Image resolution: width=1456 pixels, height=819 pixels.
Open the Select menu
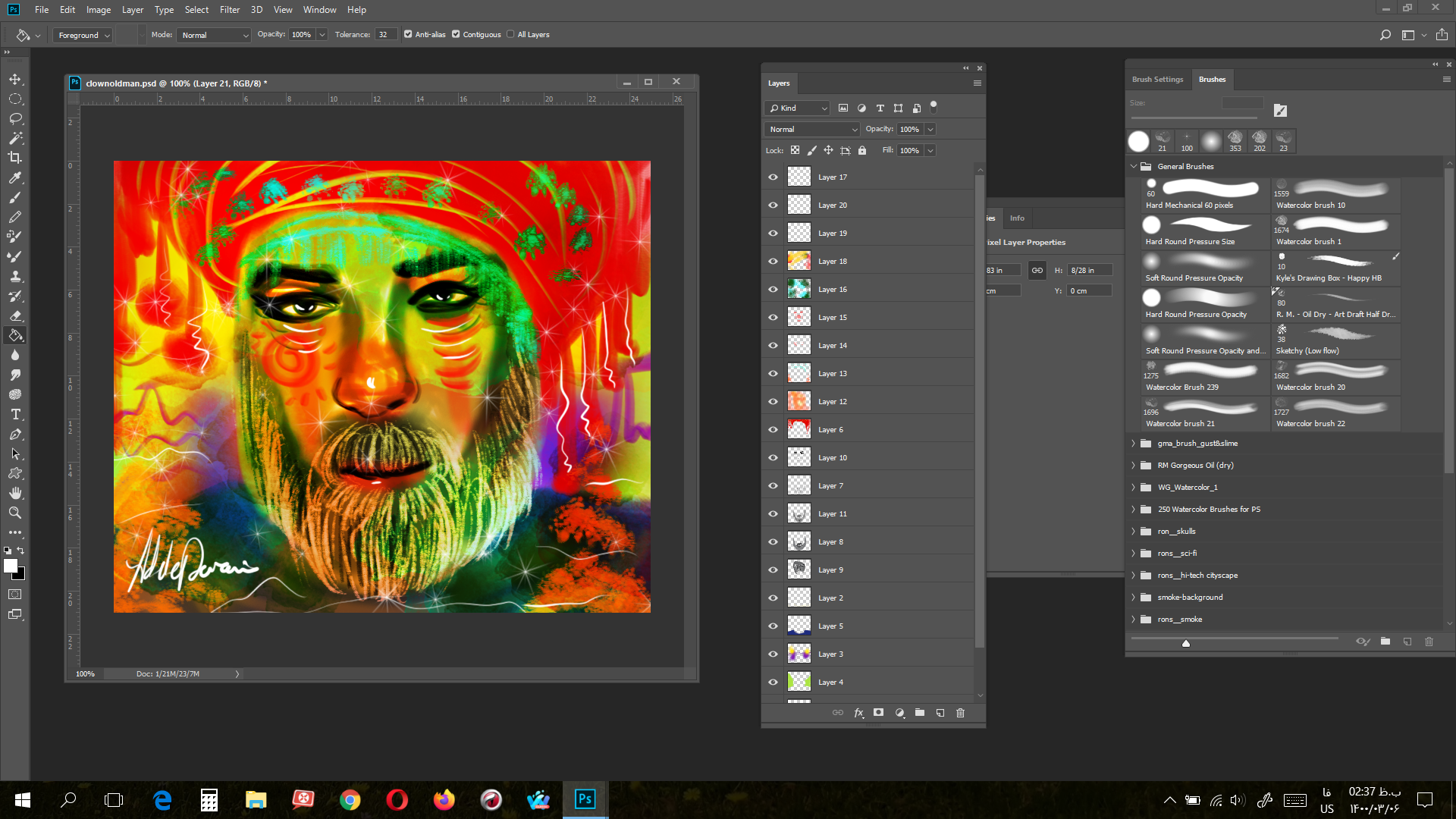tap(196, 10)
